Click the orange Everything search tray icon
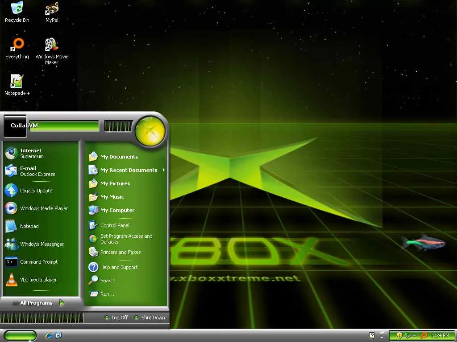The width and height of the screenshot is (457, 342). 424,335
